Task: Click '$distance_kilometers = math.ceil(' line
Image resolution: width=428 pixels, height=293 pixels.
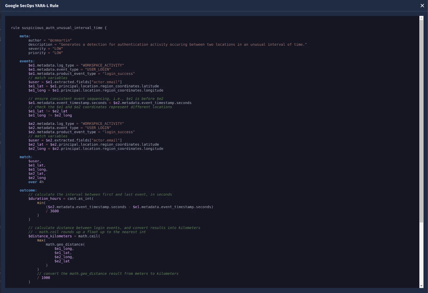Action: click(x=64, y=236)
